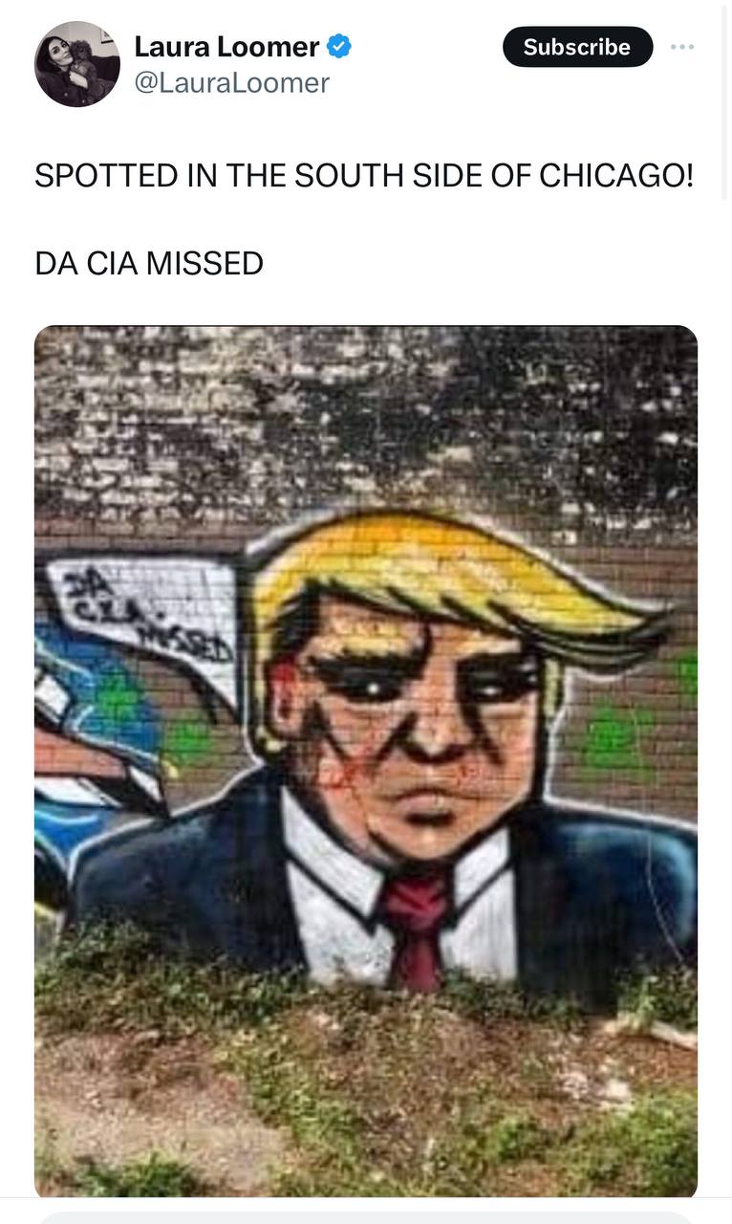Image resolution: width=732 pixels, height=1224 pixels.
Task: Select the 'SPOTTED IN THE SOUTH SIDE' text line
Action: point(364,176)
